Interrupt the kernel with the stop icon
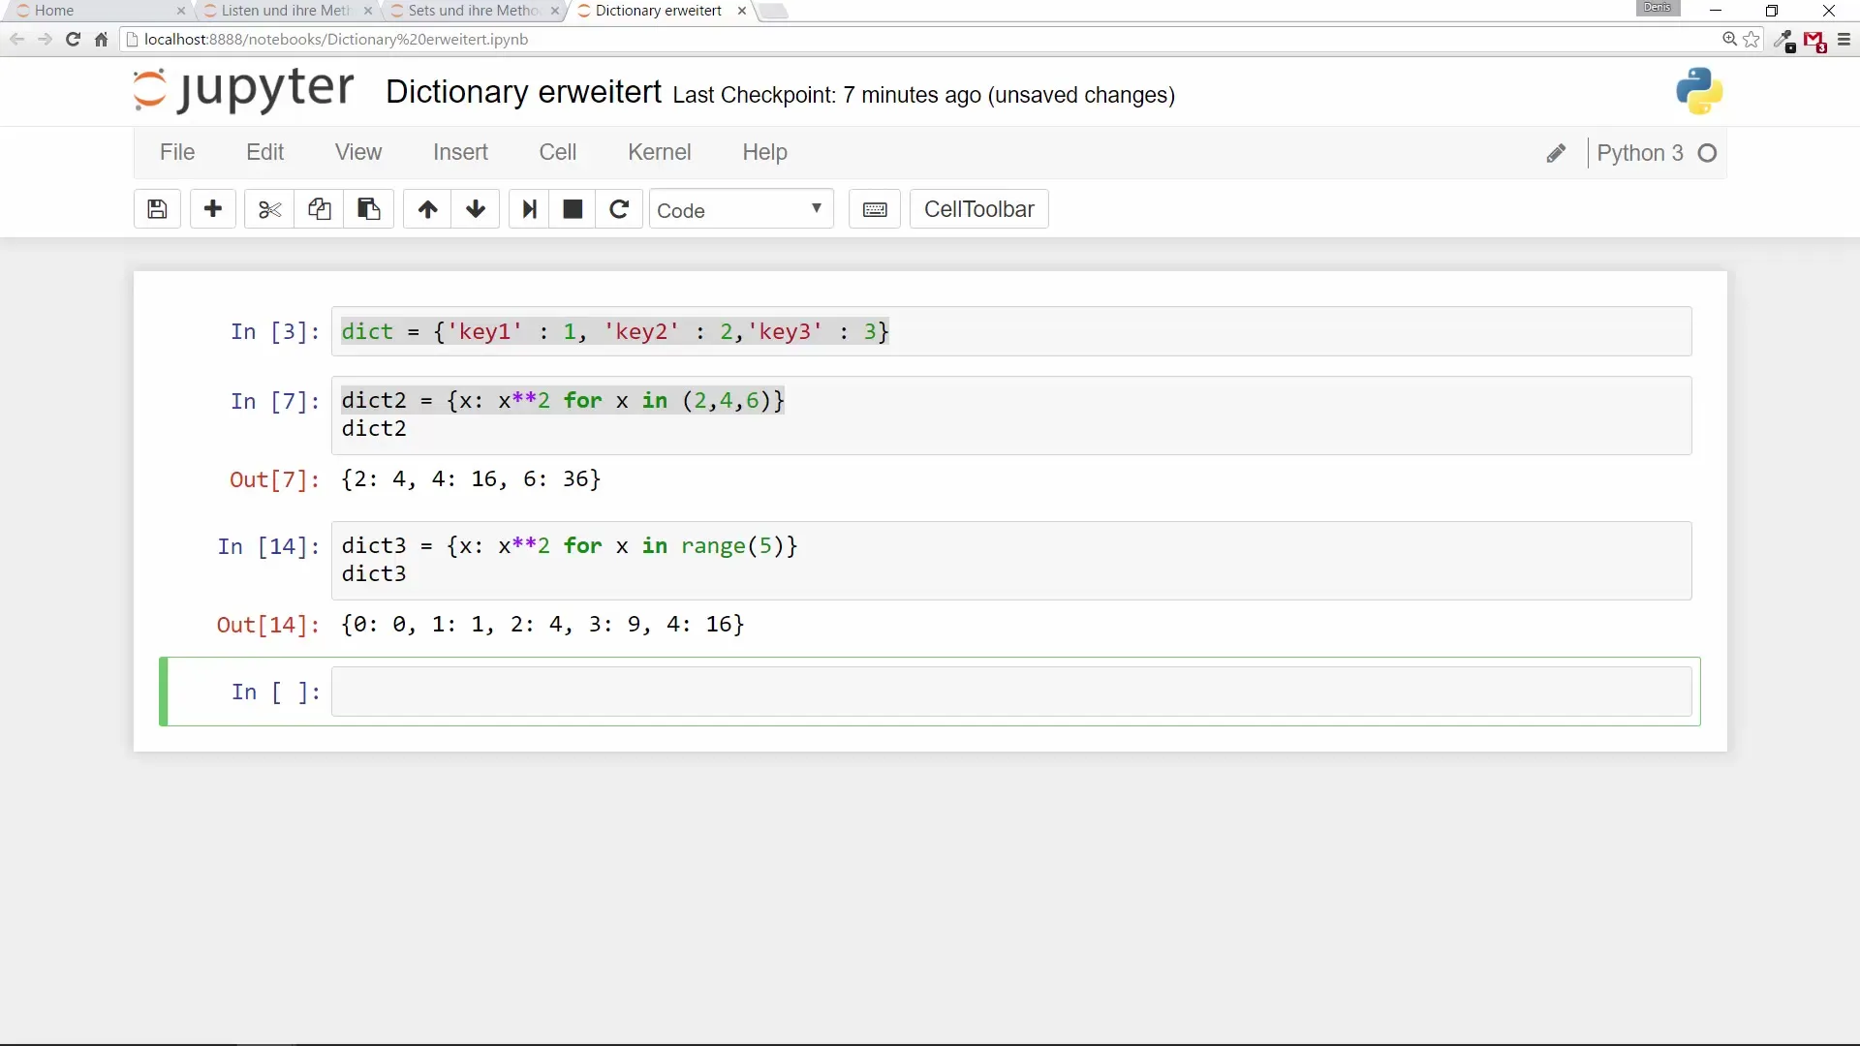Viewport: 1860px width, 1046px height. click(x=573, y=209)
